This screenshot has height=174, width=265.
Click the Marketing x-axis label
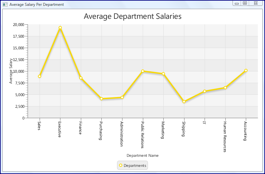pos(163,130)
